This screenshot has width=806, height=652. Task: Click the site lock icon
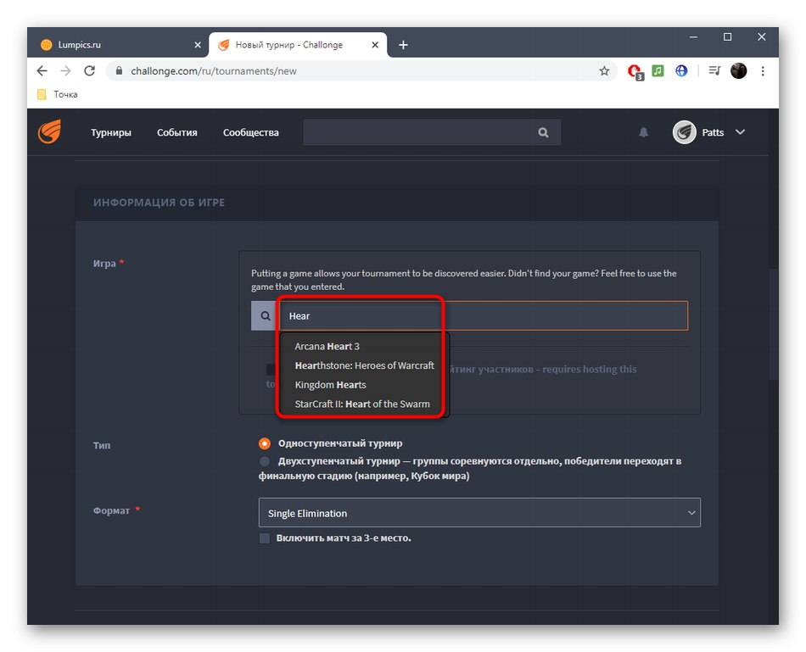click(x=120, y=71)
